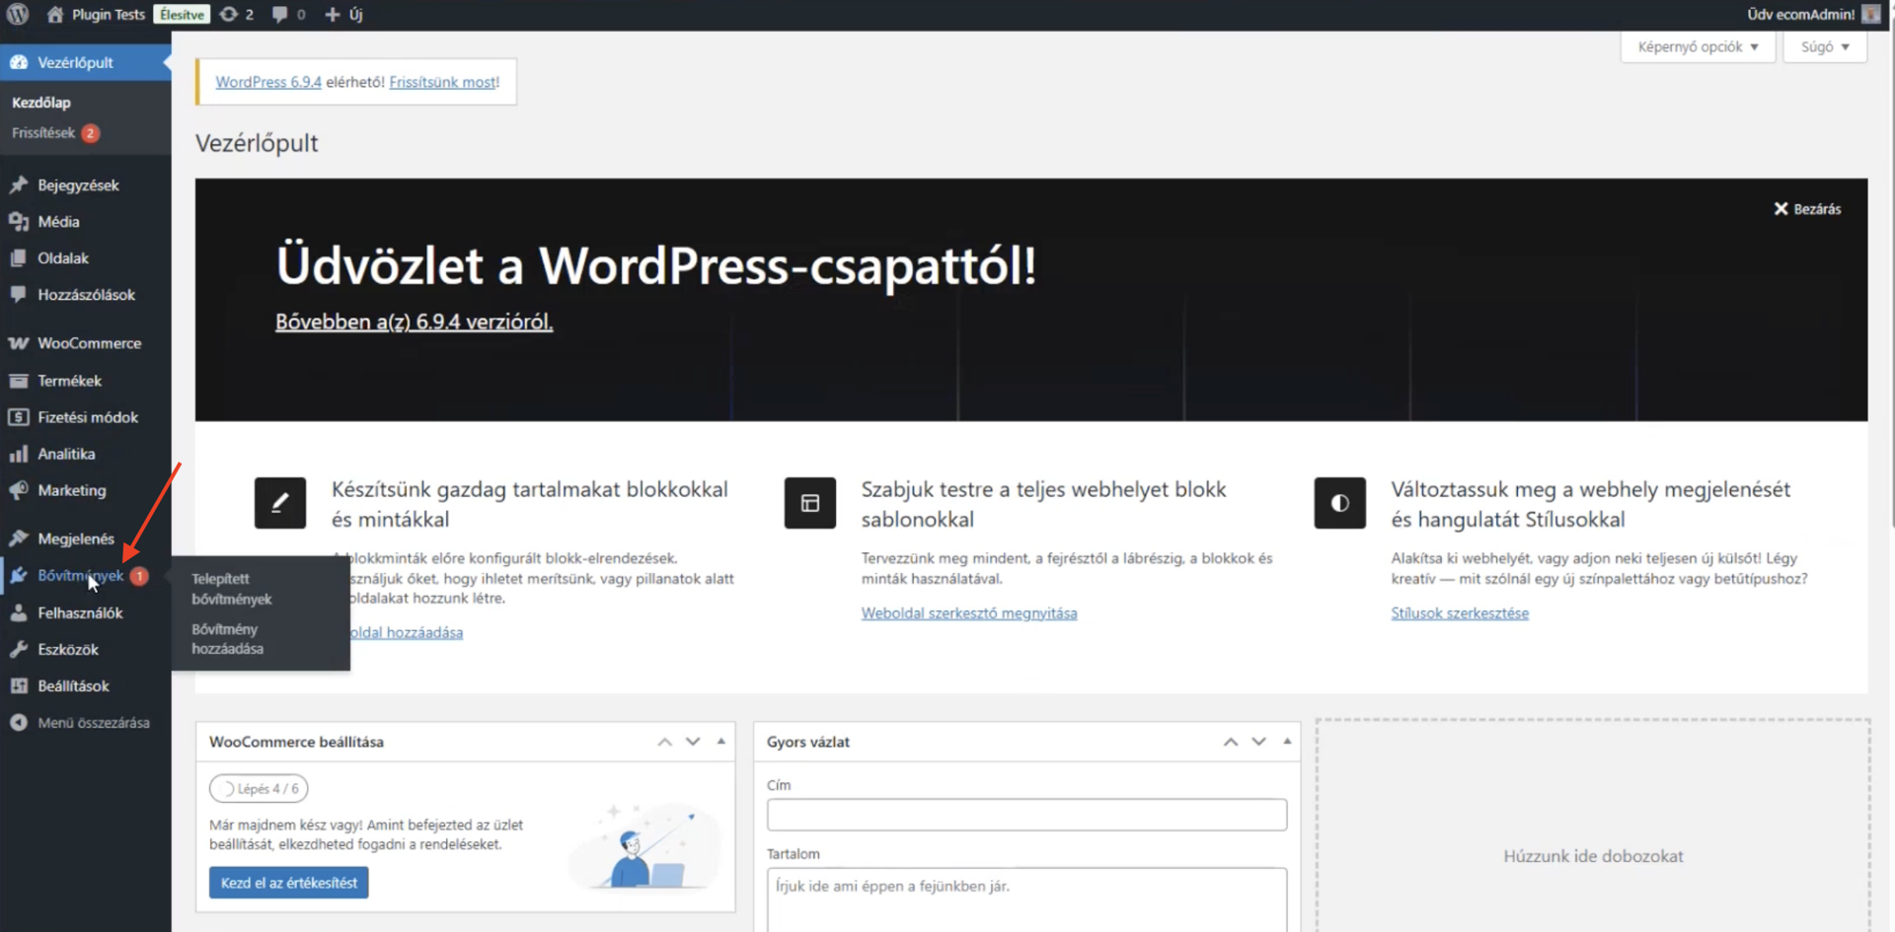Click the Frissítsünk most link
The image size is (1895, 932).
click(x=443, y=82)
